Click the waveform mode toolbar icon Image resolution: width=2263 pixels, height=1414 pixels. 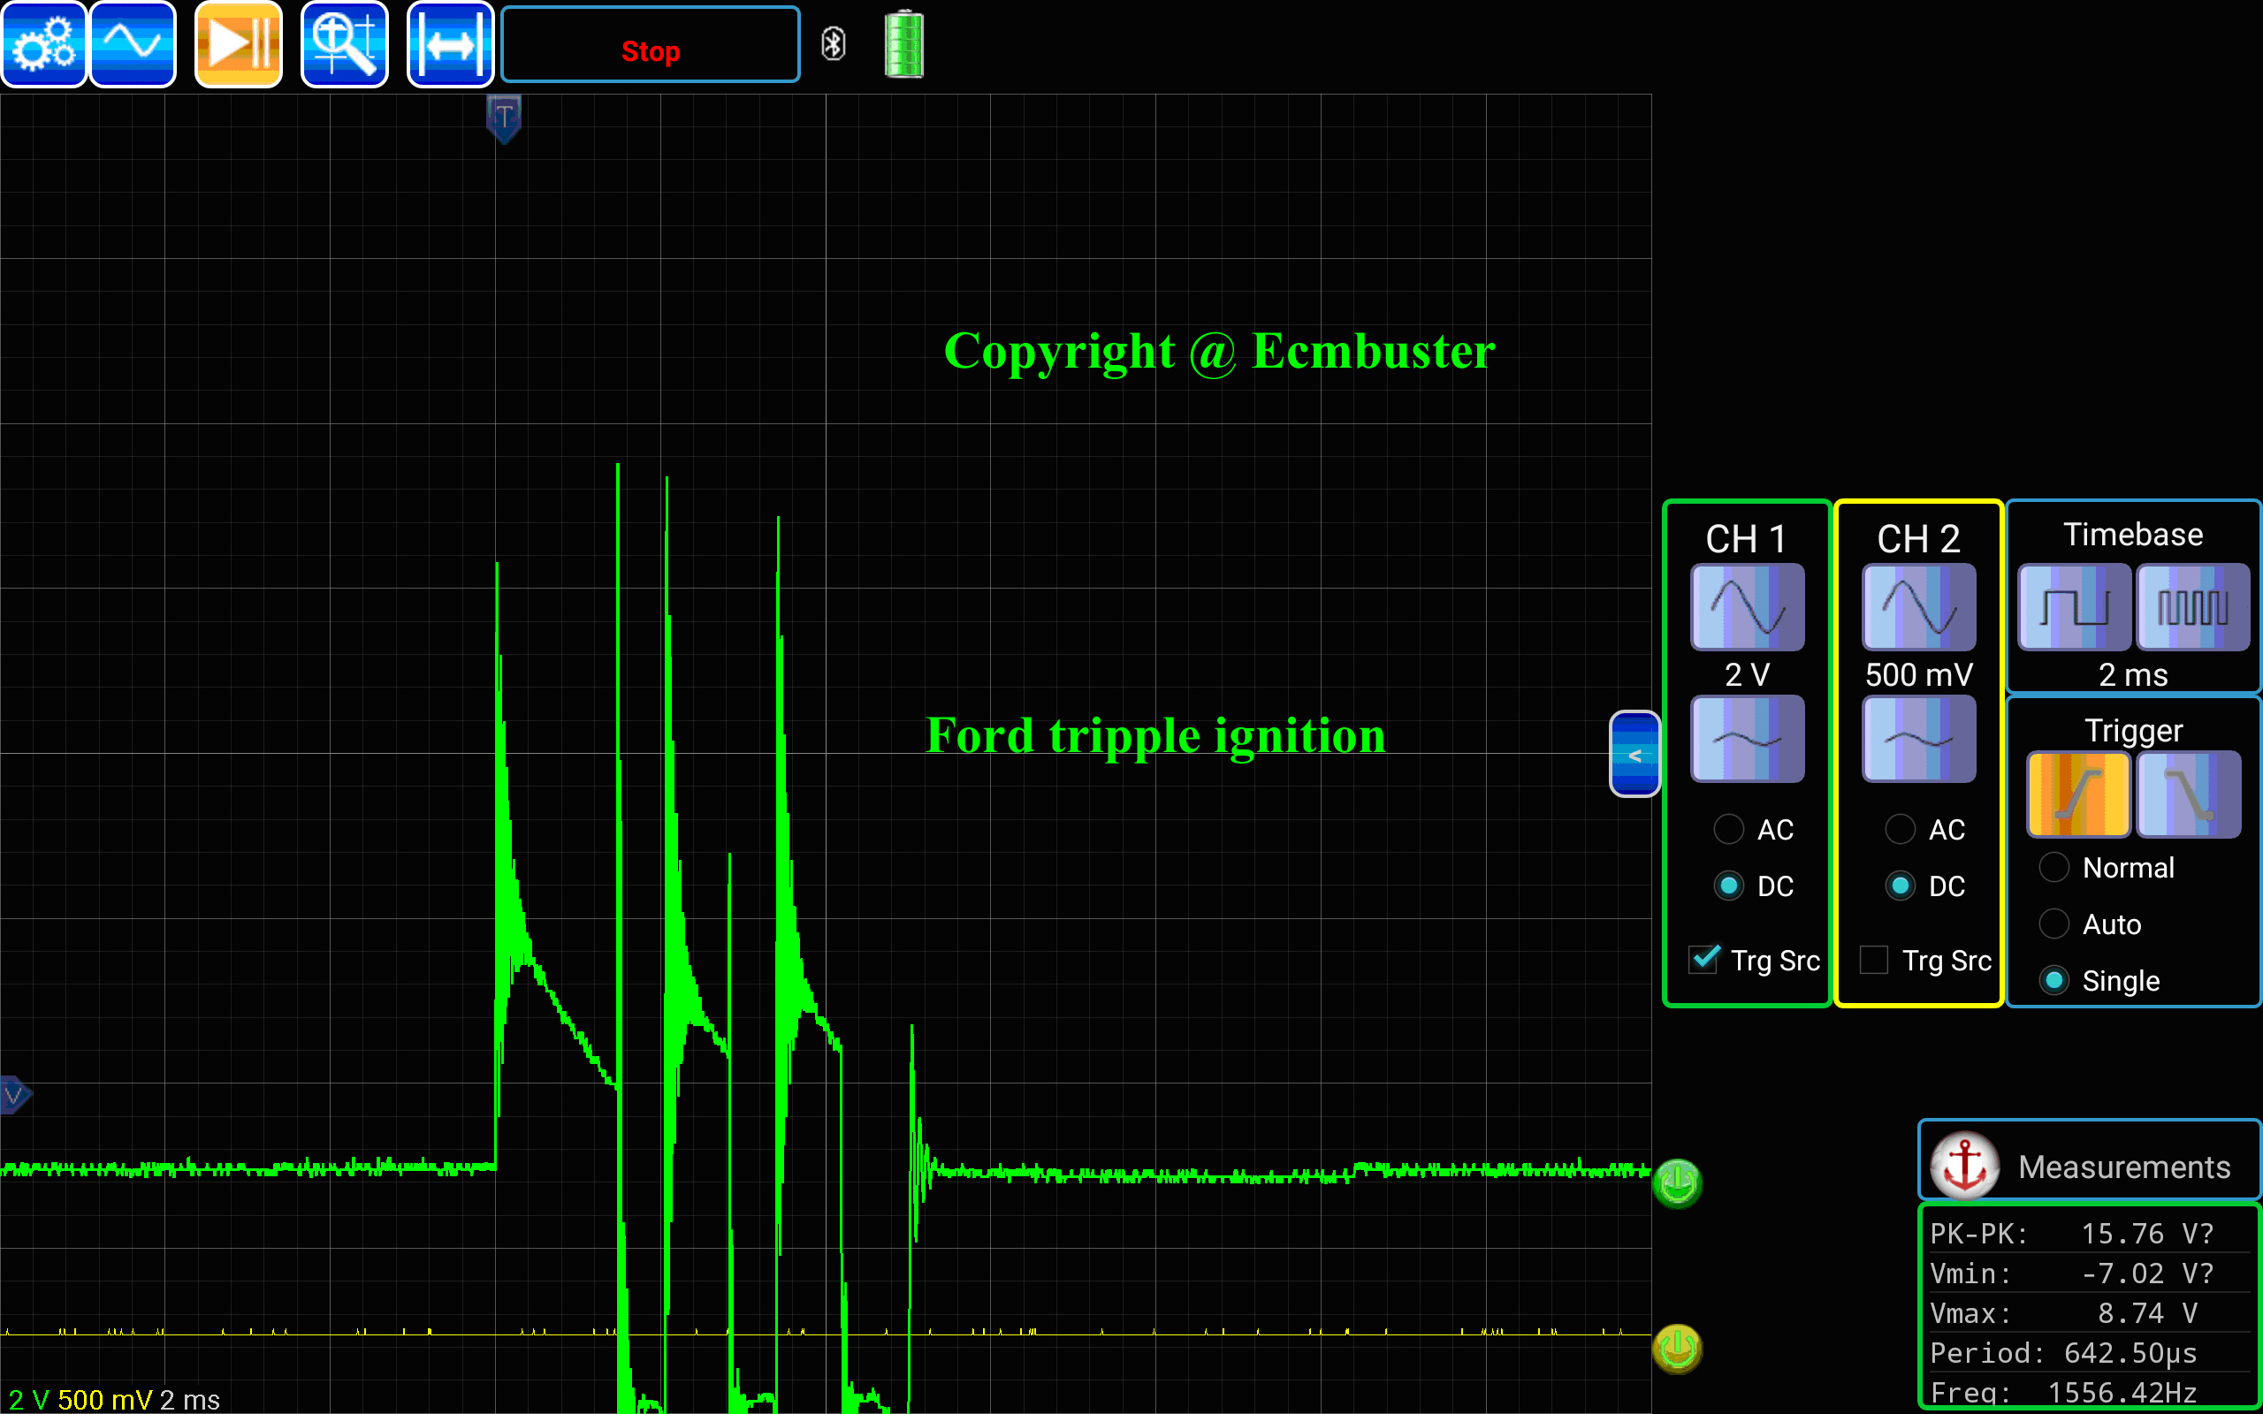[x=133, y=44]
